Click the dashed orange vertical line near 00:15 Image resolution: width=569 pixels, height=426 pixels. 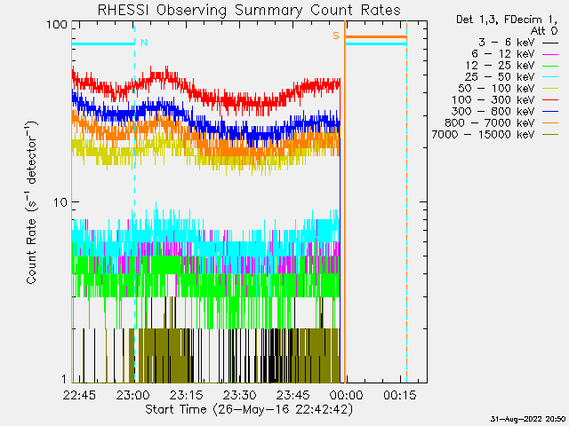[x=406, y=201]
